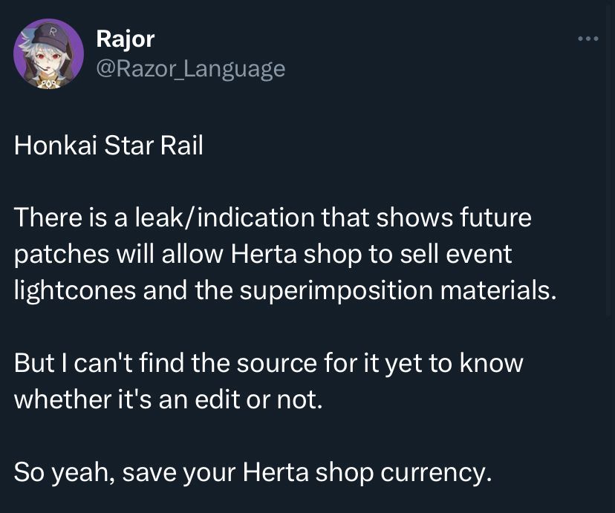Click the "Honkai Star Rail" line of the tweet
The width and height of the screenshot is (615, 513).
click(108, 146)
